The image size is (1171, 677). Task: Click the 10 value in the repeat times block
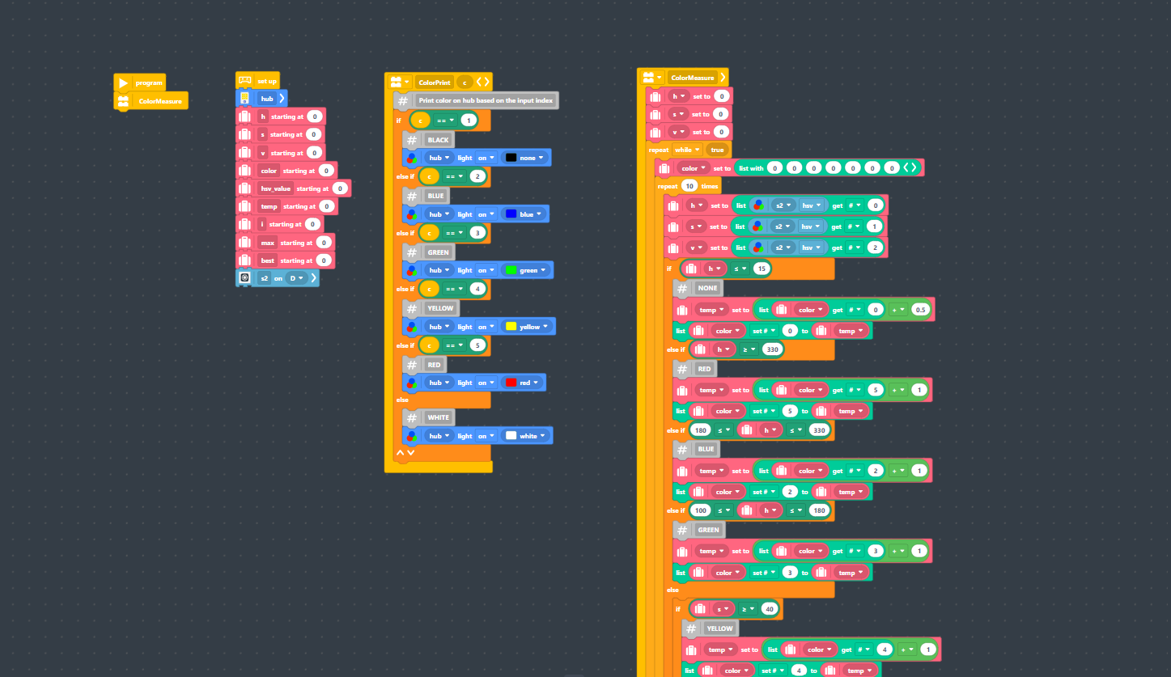pyautogui.click(x=689, y=185)
